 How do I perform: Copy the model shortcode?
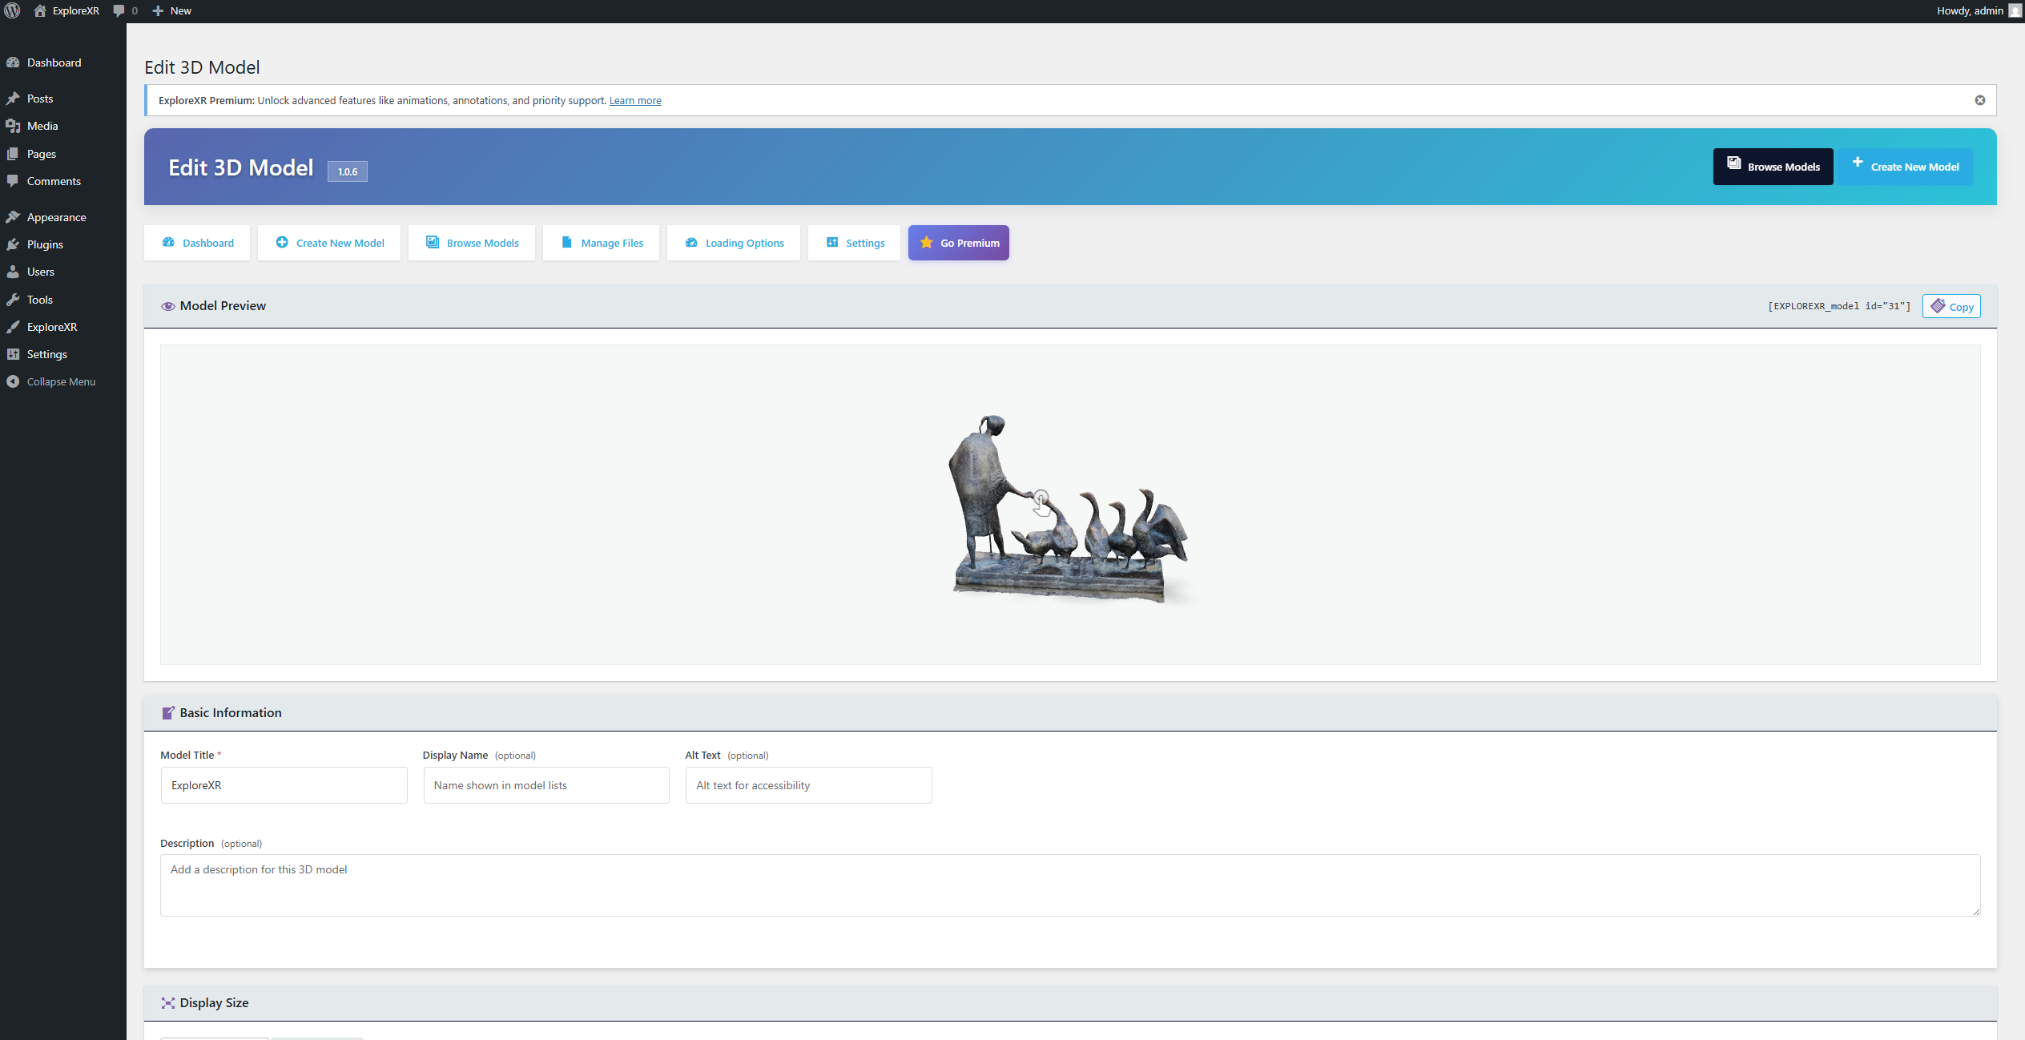1951,306
